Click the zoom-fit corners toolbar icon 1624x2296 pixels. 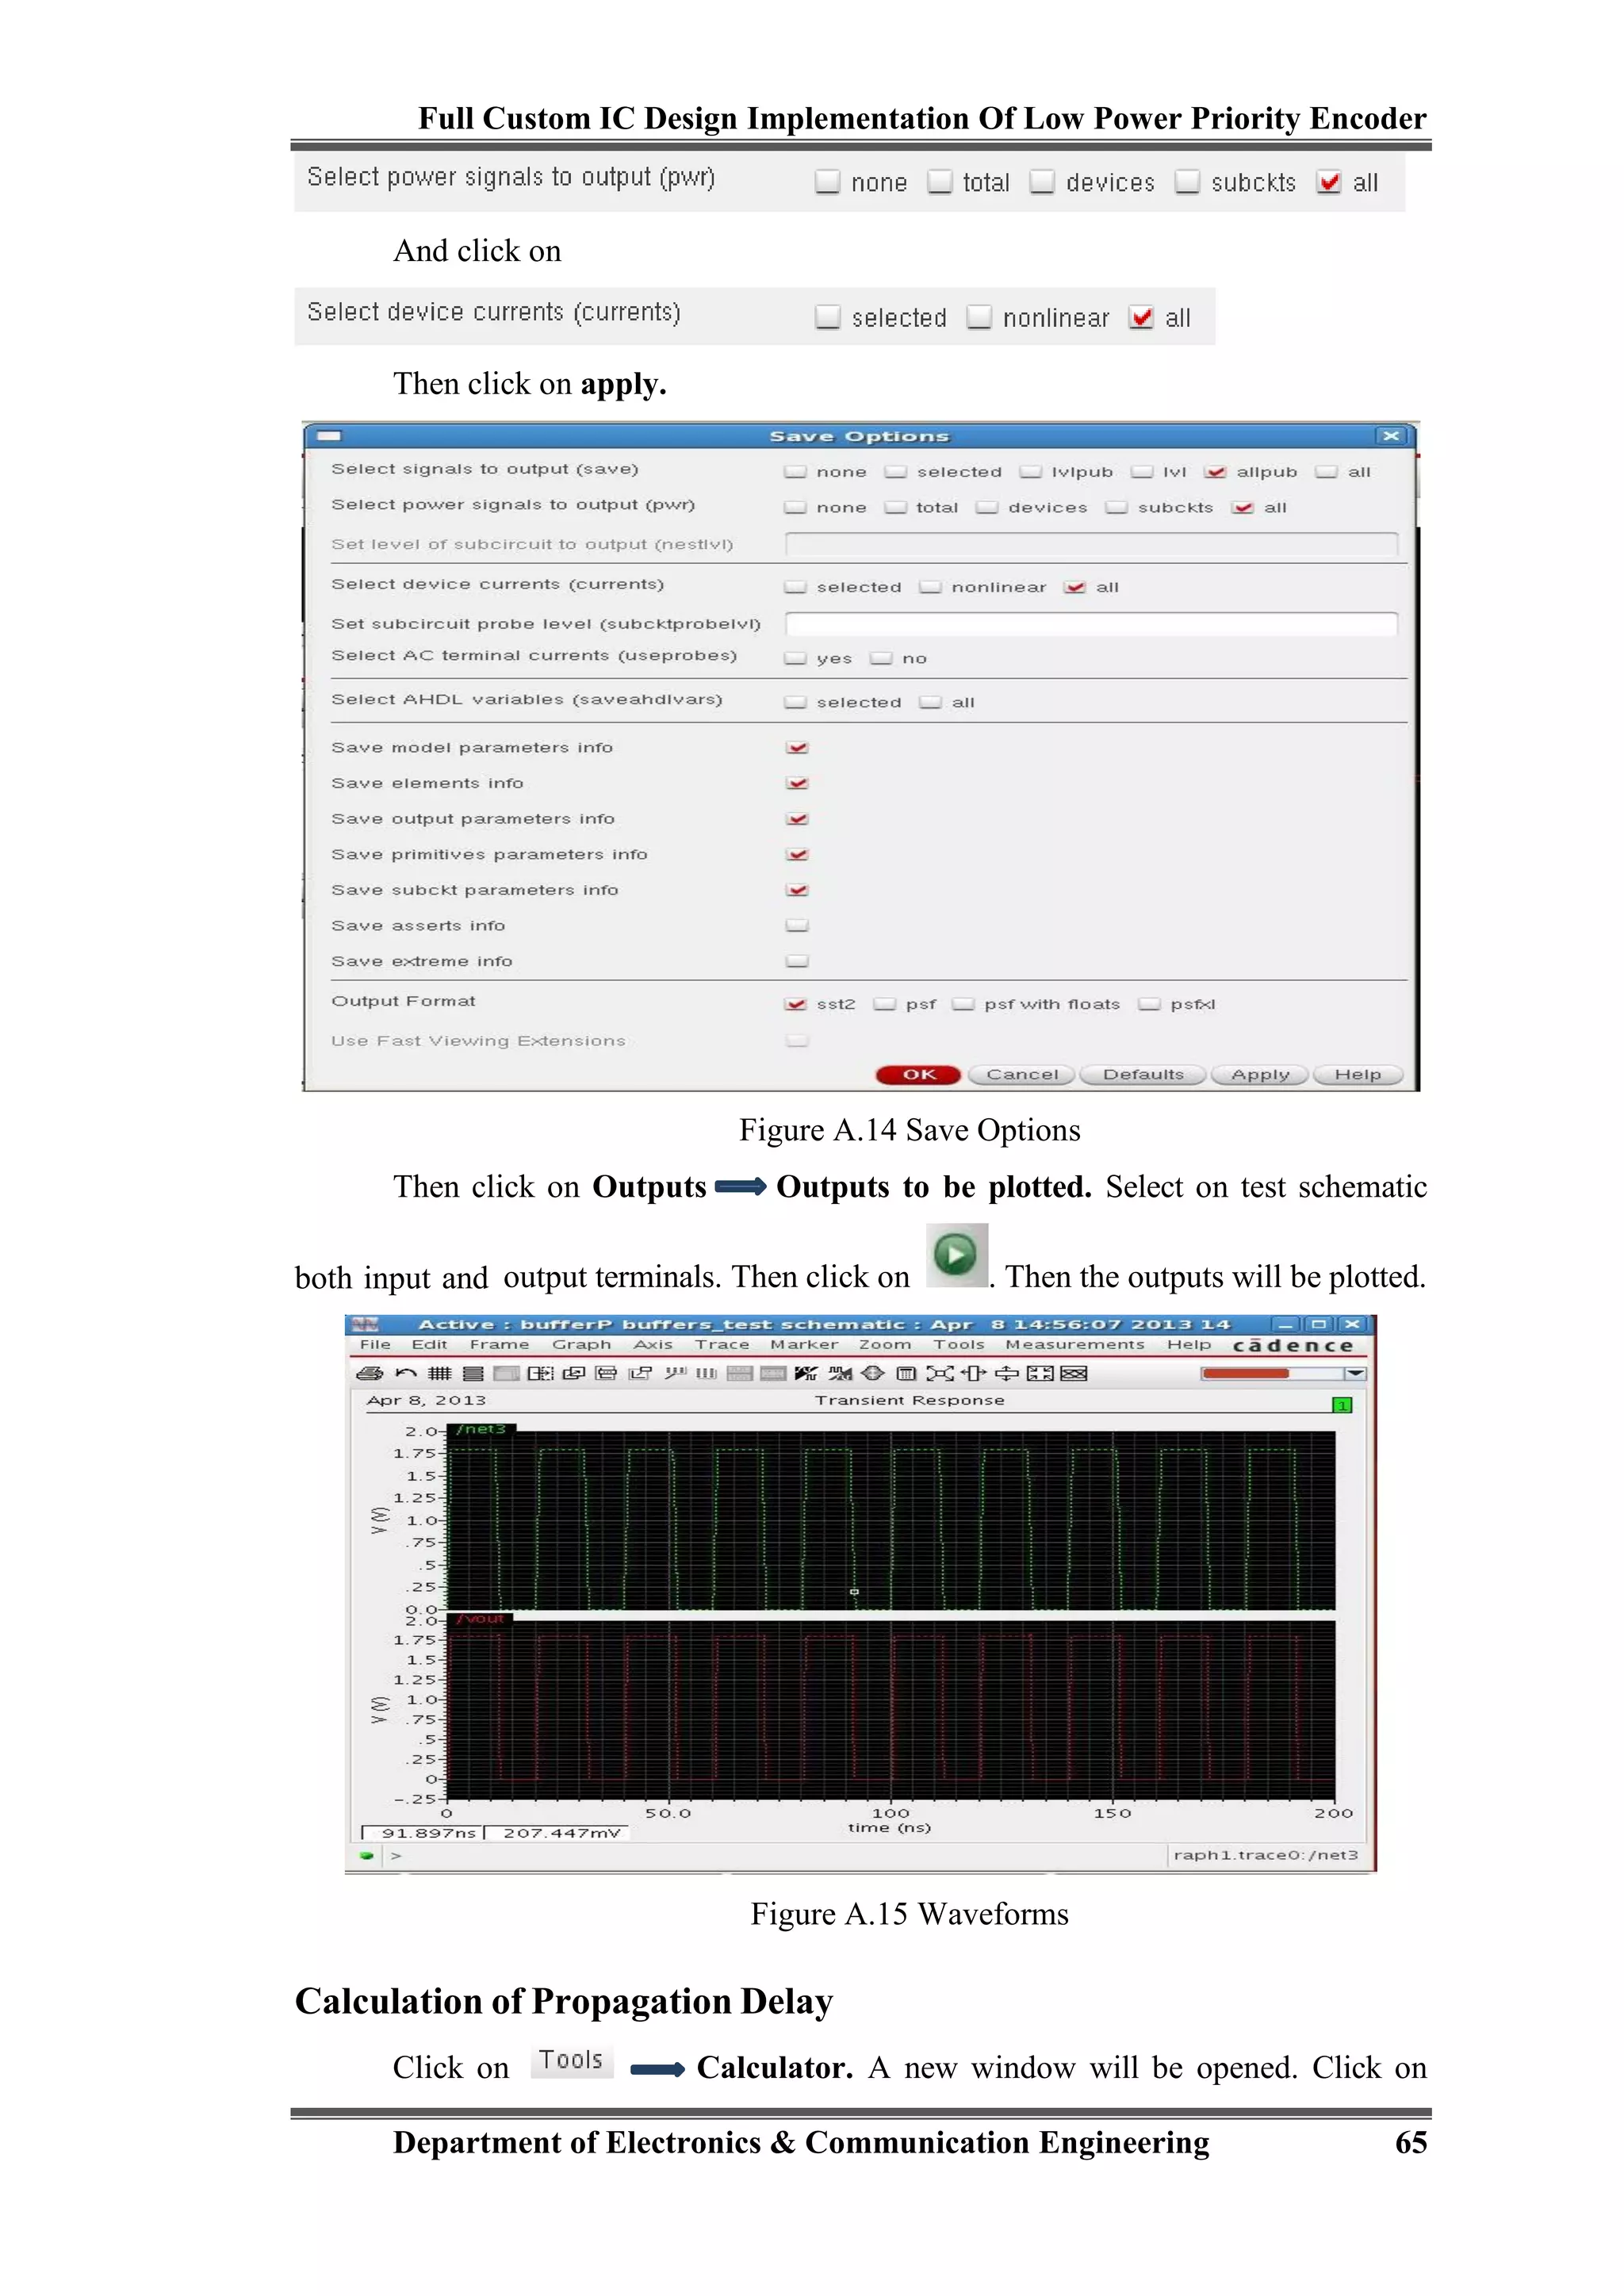pyautogui.click(x=940, y=1374)
